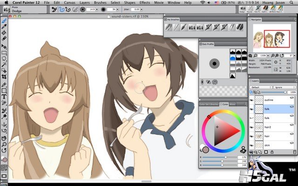Viewport: 298px width, 186px height.
Task: Show the hidden folk layer
Action: coord(251,118)
